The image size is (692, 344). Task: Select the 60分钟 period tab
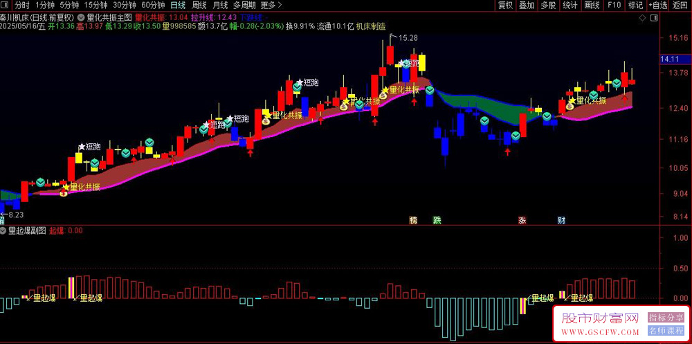[153, 6]
